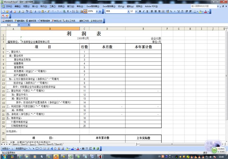The width and height of the screenshot is (228, 159).
Task: Select the Rectangle tool in the Drawing toolbar
Action: [x=37, y=148]
